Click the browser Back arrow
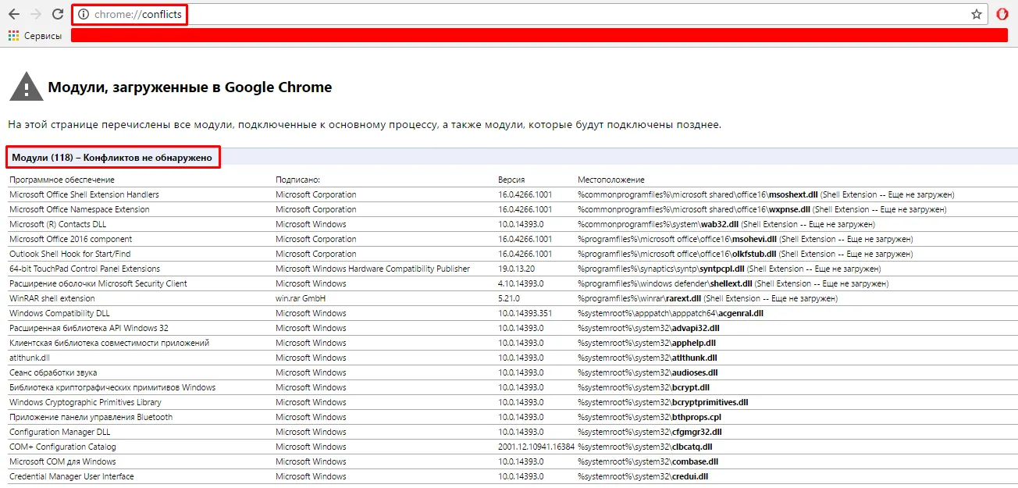This screenshot has height=488, width=1018. (13, 14)
